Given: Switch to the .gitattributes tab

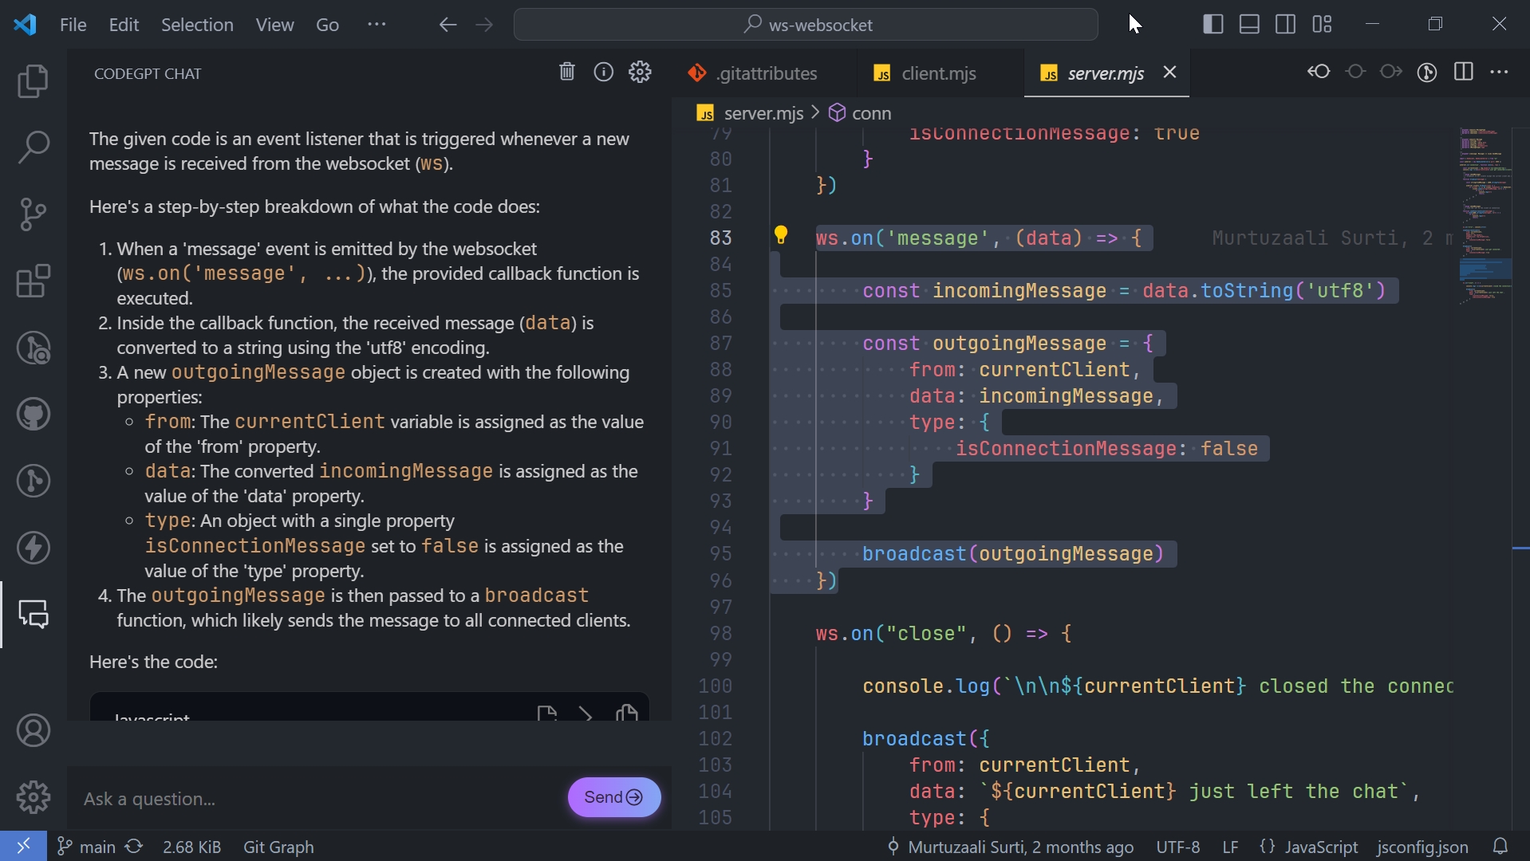Looking at the screenshot, I should (764, 73).
